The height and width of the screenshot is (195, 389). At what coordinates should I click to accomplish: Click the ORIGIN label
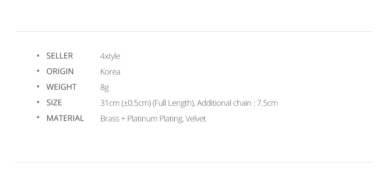click(60, 71)
